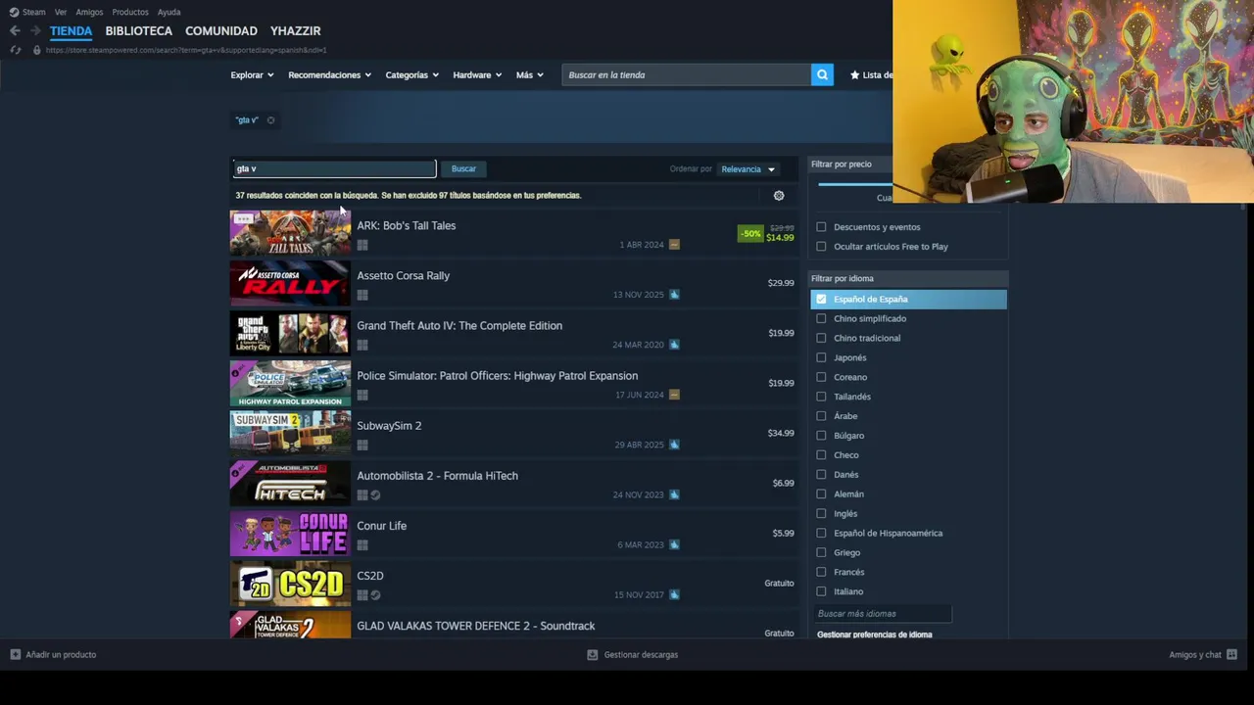Expand the Categorías dropdown
The width and height of the screenshot is (1254, 705).
[x=411, y=74]
